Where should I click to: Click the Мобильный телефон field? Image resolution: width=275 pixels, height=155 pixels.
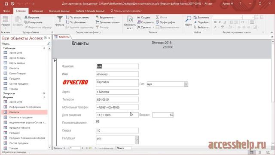point(117,107)
